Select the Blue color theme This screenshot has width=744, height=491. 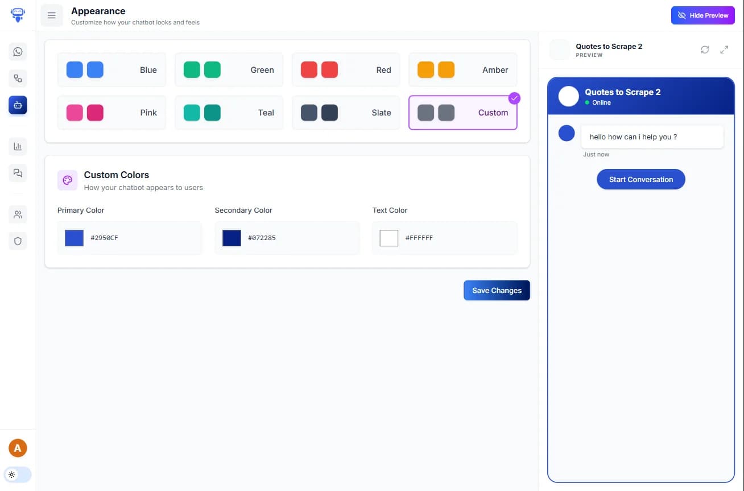click(x=111, y=70)
